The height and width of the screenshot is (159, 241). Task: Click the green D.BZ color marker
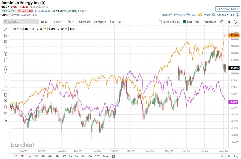click(21, 29)
